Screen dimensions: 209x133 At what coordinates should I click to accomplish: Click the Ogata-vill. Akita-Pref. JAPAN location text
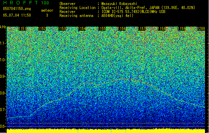[x=148, y=8]
